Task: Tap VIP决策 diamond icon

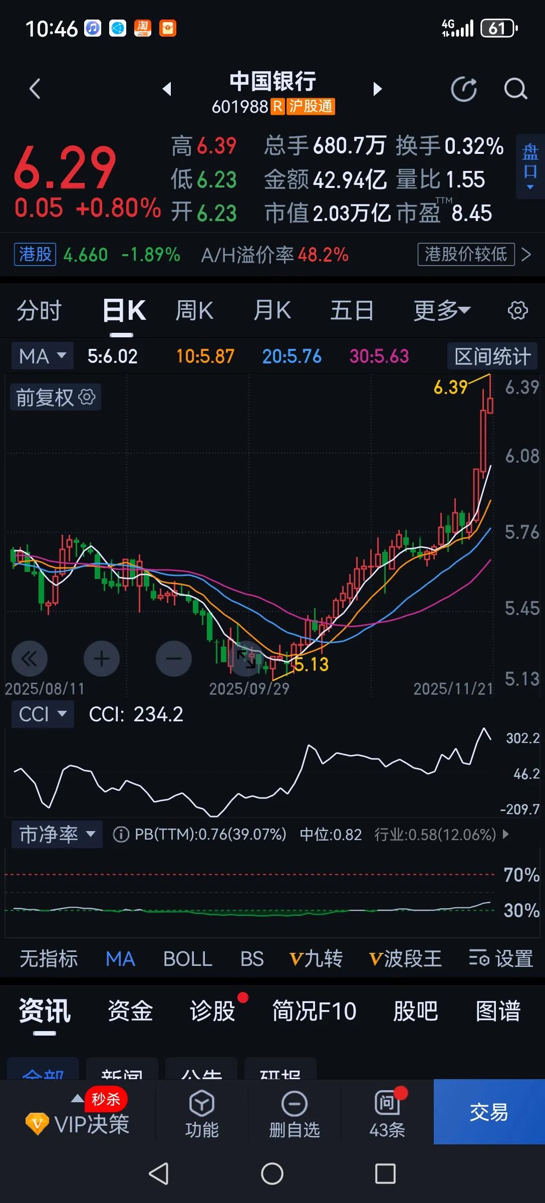Action: (37, 1124)
